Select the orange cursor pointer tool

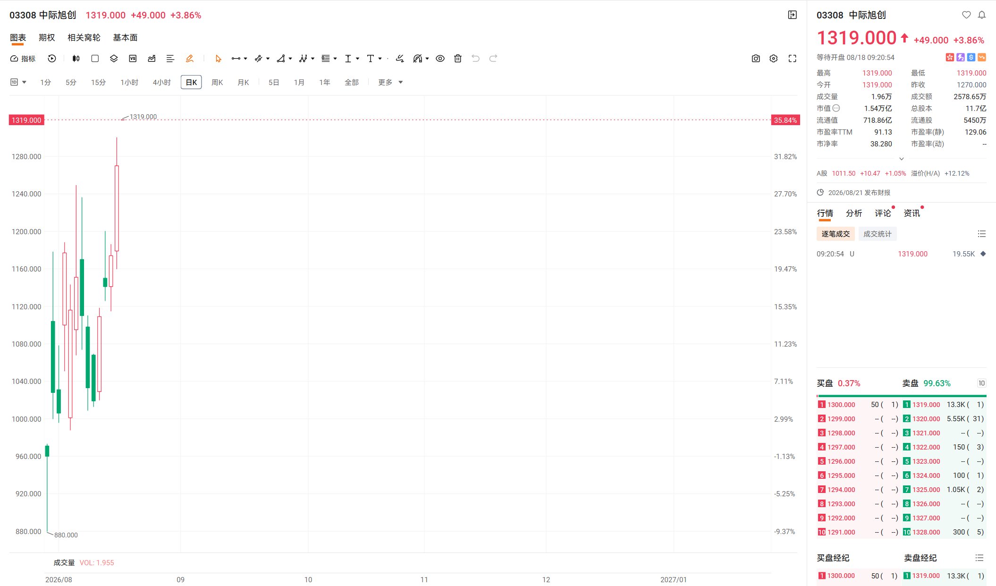[218, 59]
